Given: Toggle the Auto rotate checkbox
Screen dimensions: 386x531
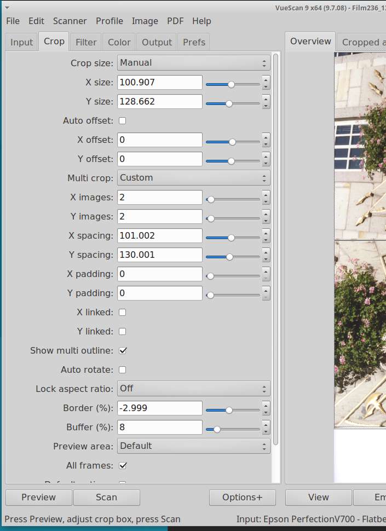Looking at the screenshot, I should [123, 370].
